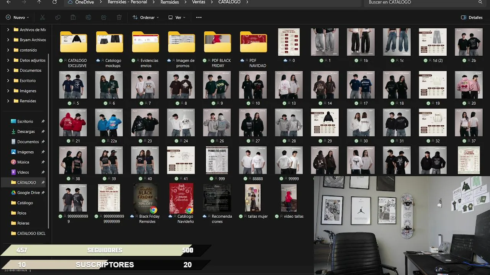This screenshot has width=490, height=275.
Task: Click OneDrive in the address breadcrumb
Action: 85,2
